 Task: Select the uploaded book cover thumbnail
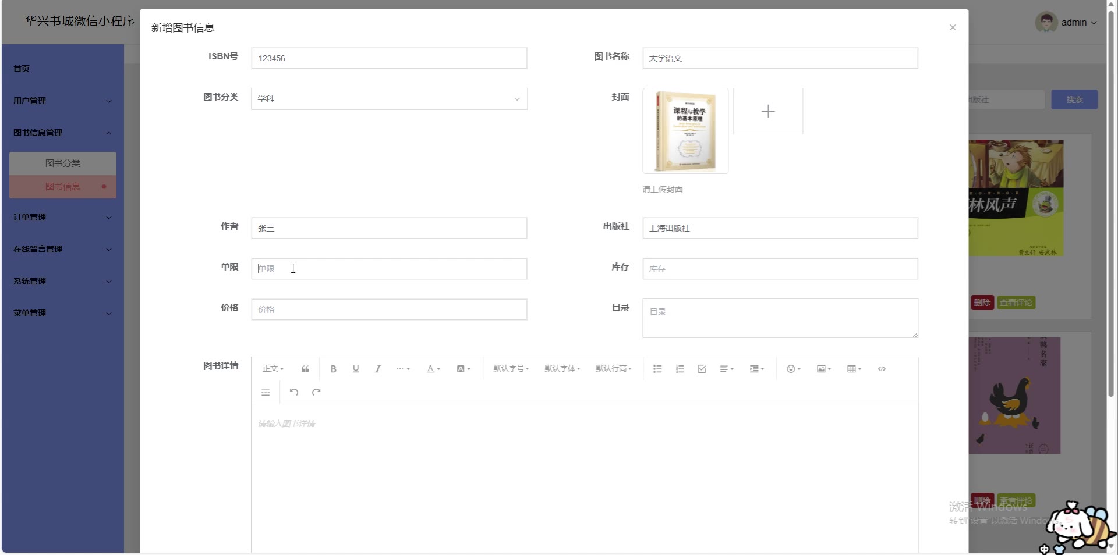[685, 131]
